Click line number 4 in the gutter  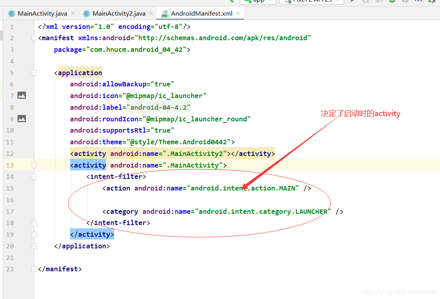click(x=12, y=61)
